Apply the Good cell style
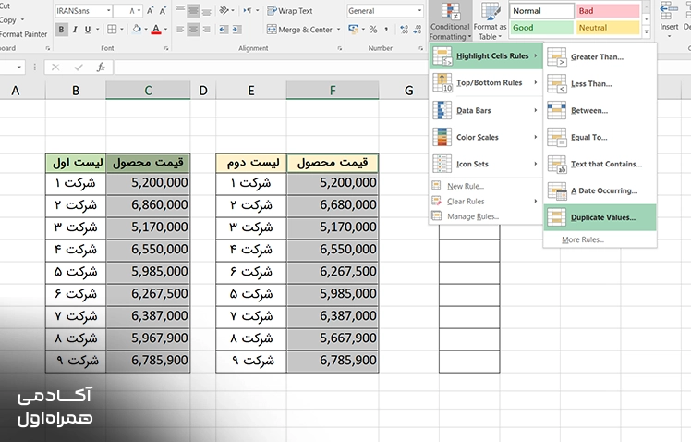Viewport: 691px width, 442px height. coord(542,28)
